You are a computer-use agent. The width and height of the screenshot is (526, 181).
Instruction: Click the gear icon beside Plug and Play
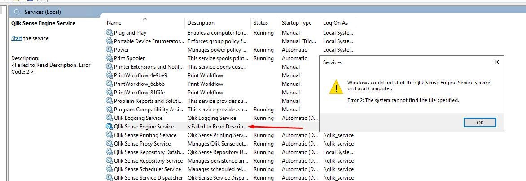[x=110, y=33]
